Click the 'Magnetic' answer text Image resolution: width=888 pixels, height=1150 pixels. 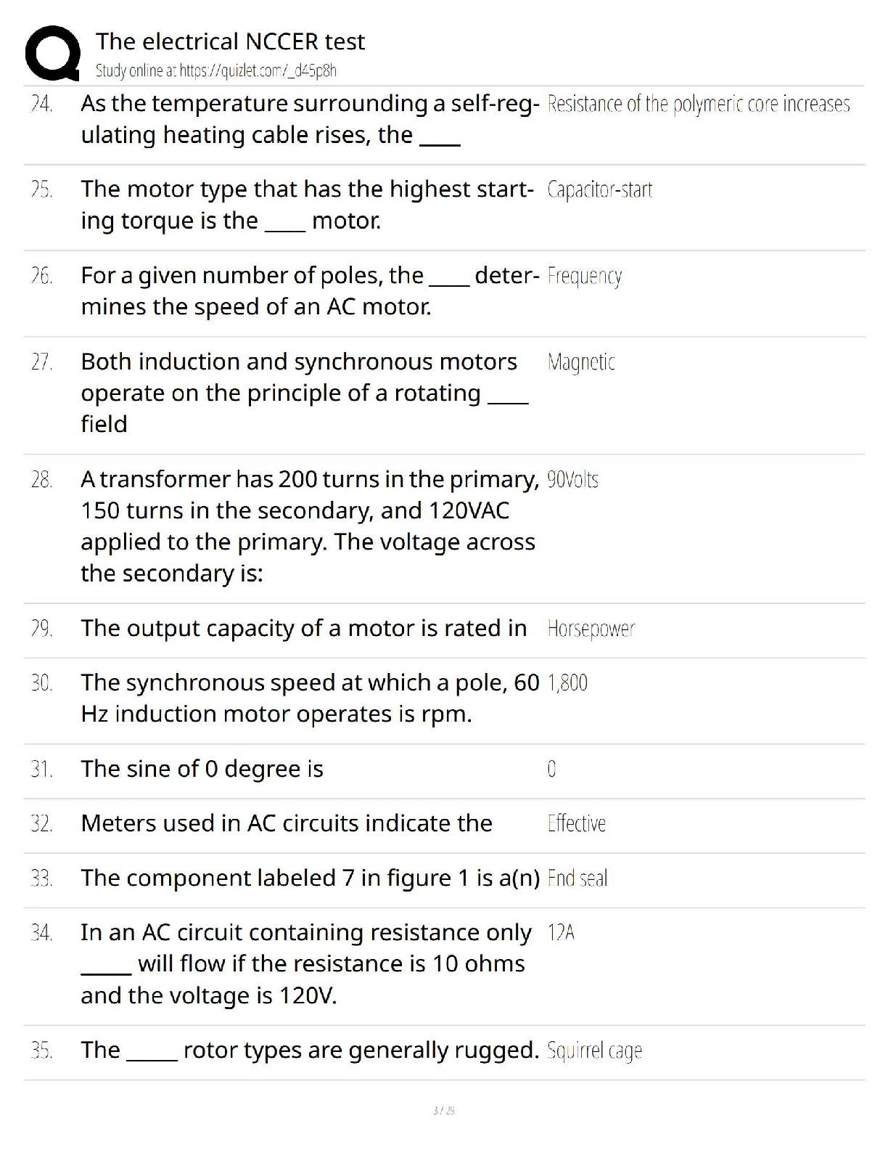pyautogui.click(x=581, y=362)
